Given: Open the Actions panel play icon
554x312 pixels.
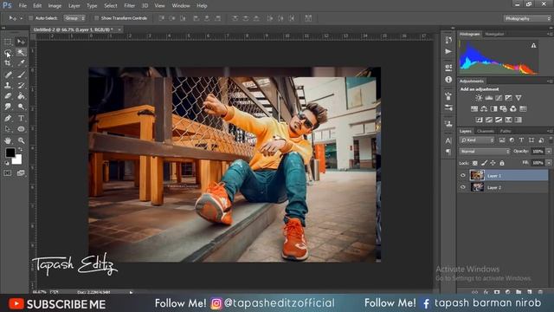Looking at the screenshot, I should pos(448,52).
